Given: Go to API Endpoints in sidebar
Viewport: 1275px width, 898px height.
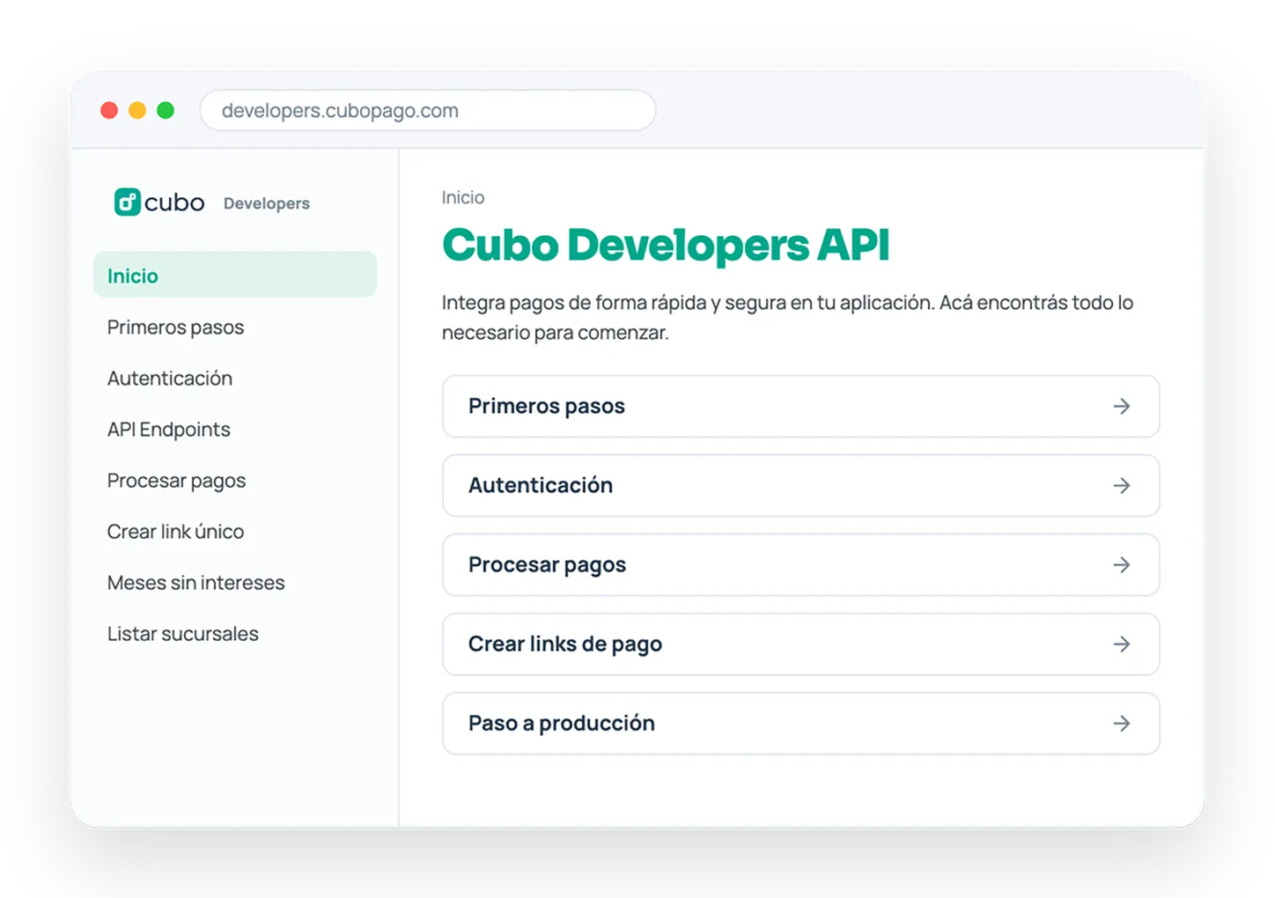Looking at the screenshot, I should (168, 430).
